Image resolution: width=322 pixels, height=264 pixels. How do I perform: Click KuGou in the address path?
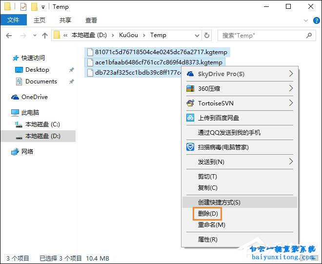point(128,35)
